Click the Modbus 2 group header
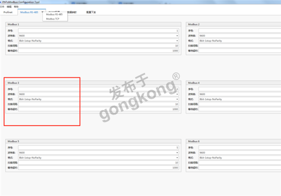Image resolution: width=281 pixels, height=196 pixels. click(234, 24)
